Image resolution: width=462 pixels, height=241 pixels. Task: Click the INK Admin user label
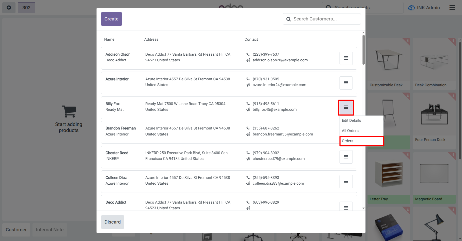[428, 8]
